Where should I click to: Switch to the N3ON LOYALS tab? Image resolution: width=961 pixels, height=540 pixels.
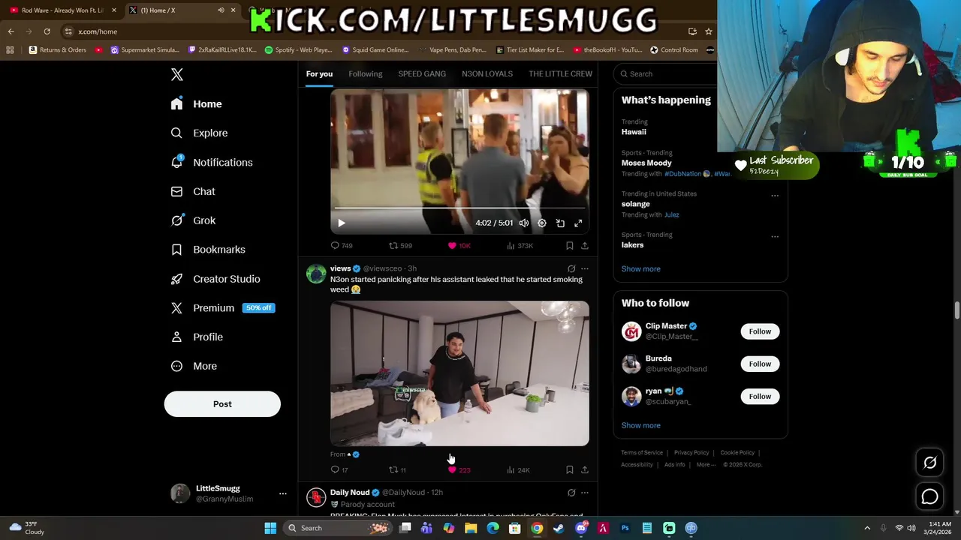487,73
